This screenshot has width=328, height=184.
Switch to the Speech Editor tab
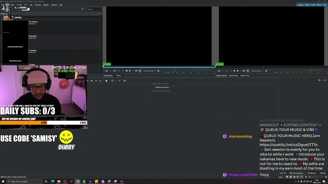[x=233, y=76]
